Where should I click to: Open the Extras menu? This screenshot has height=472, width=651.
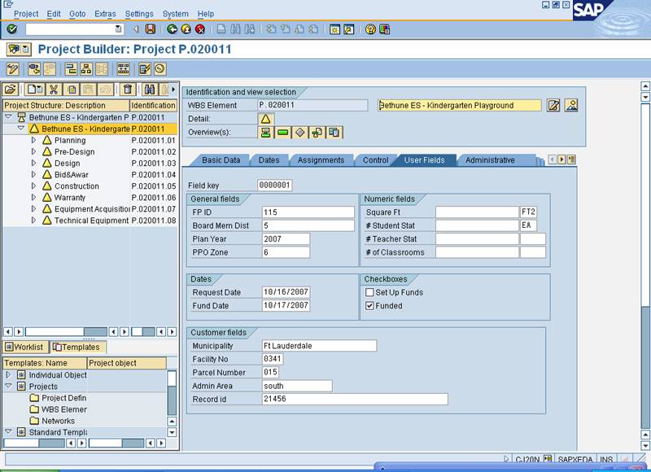tap(105, 14)
